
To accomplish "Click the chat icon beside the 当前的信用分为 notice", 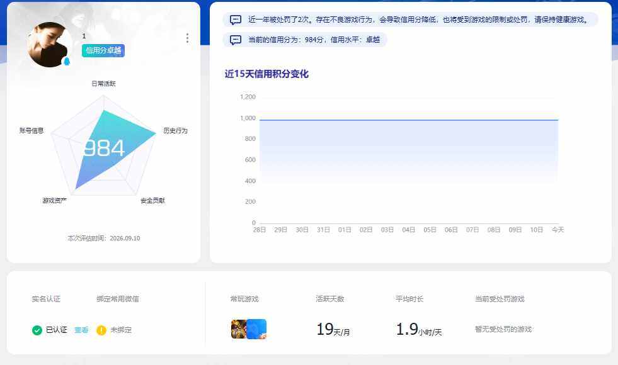I will [x=236, y=40].
